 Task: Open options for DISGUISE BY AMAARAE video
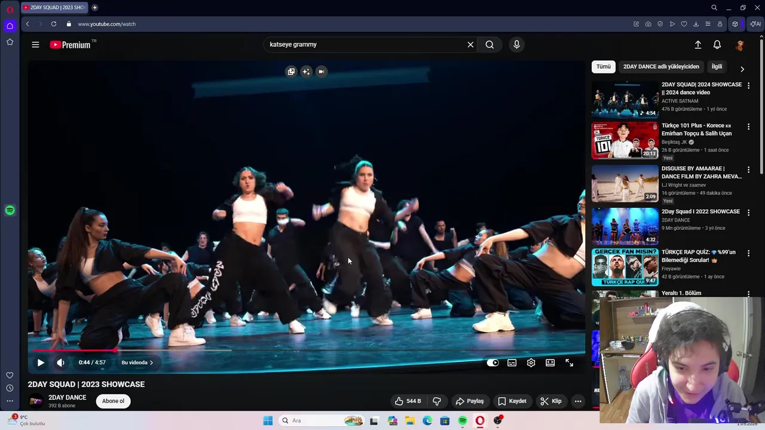point(748,170)
